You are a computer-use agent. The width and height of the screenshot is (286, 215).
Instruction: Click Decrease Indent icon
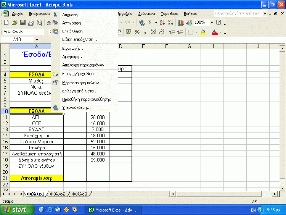tap(172, 32)
